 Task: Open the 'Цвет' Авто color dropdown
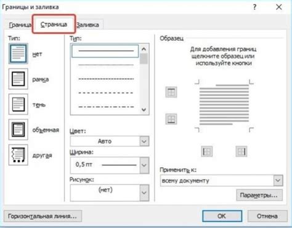coord(110,141)
